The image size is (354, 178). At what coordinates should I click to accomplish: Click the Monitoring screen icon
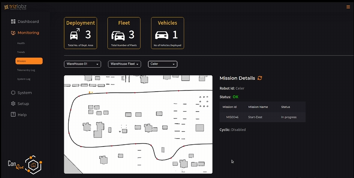coord(13,33)
